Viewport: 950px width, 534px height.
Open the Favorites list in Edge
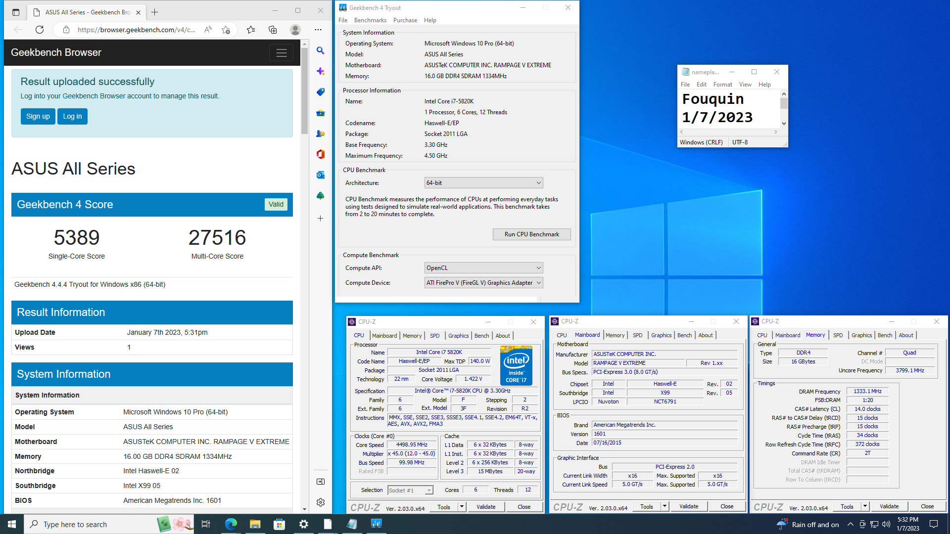tap(251, 30)
